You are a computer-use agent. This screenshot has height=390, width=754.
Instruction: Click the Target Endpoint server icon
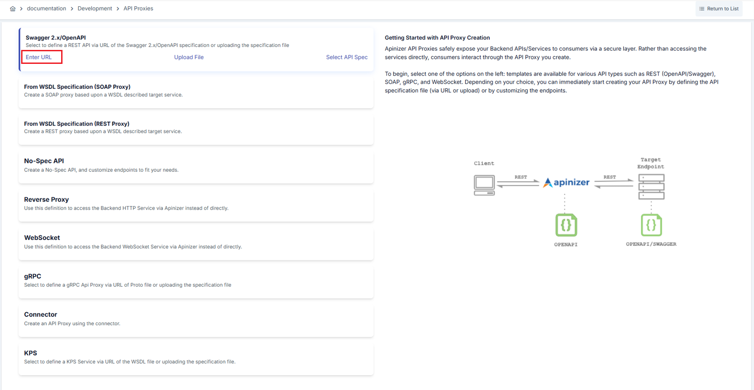651,187
